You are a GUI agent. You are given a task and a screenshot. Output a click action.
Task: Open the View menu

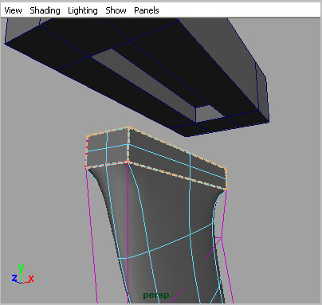point(13,10)
